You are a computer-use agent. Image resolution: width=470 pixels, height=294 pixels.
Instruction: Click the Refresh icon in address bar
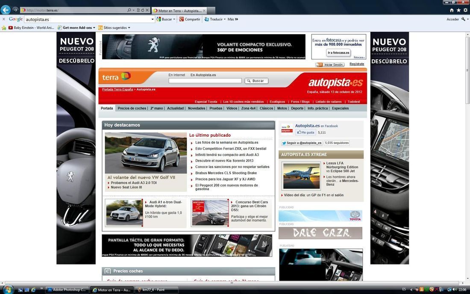tap(142, 10)
